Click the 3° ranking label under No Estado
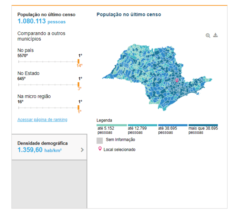Viewport: 235px width, 212px height. (x=80, y=89)
